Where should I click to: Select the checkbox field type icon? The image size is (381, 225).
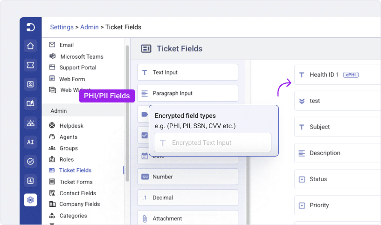[x=145, y=135]
